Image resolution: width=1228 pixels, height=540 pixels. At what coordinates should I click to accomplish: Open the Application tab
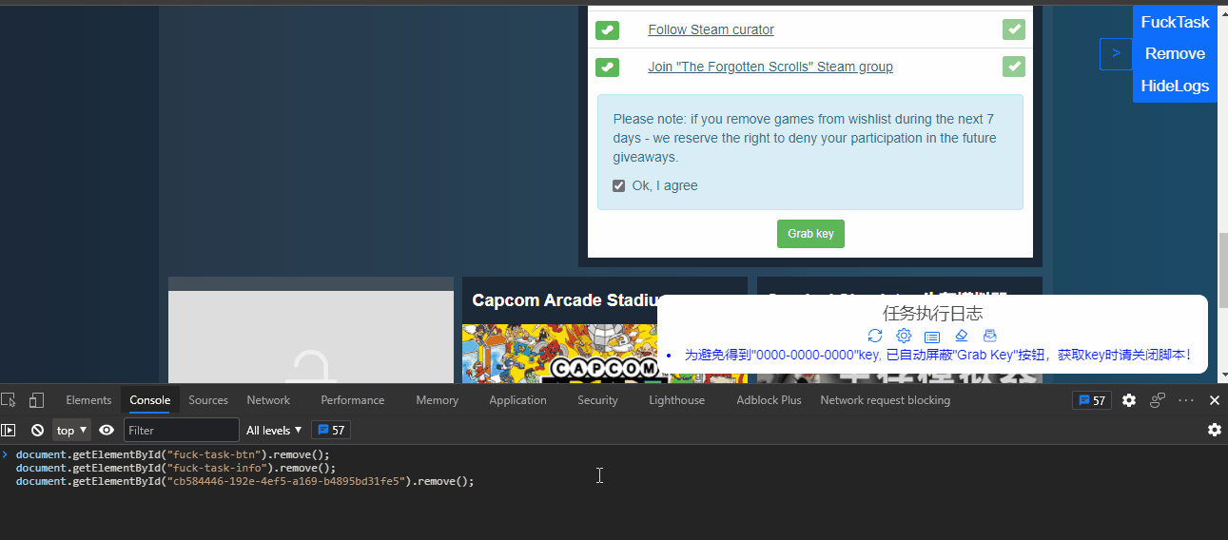point(517,400)
